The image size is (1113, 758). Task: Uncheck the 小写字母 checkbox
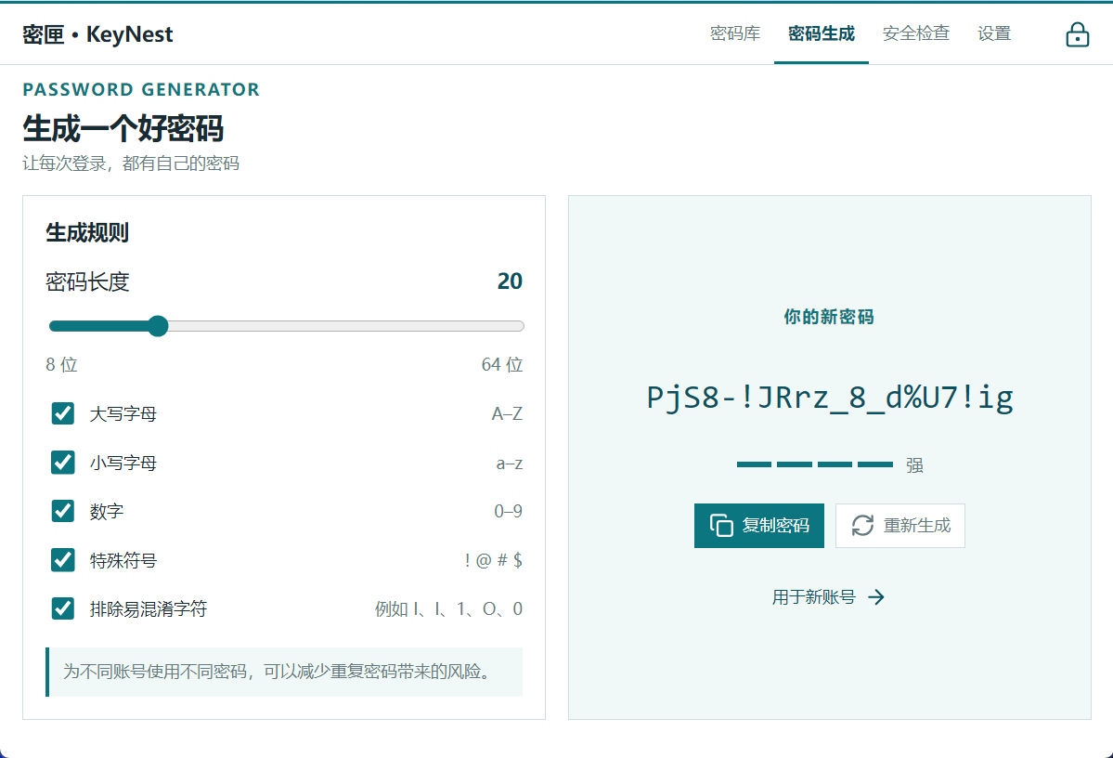click(63, 463)
